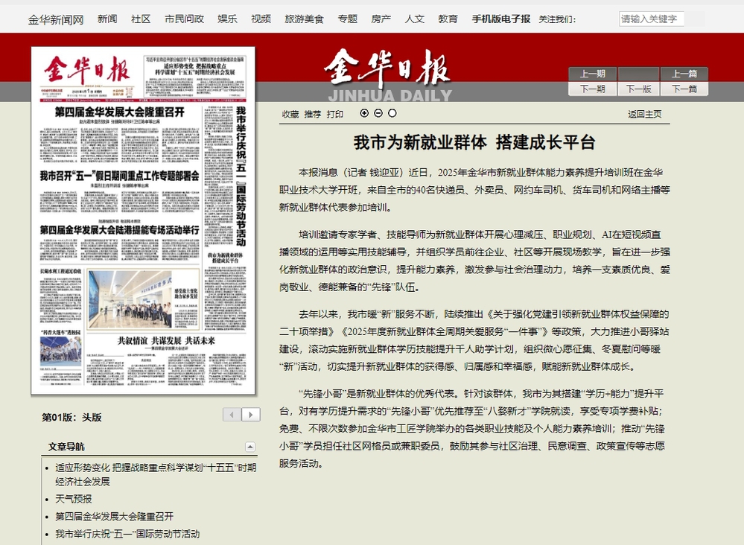Click the previous page left arrow

232,415
